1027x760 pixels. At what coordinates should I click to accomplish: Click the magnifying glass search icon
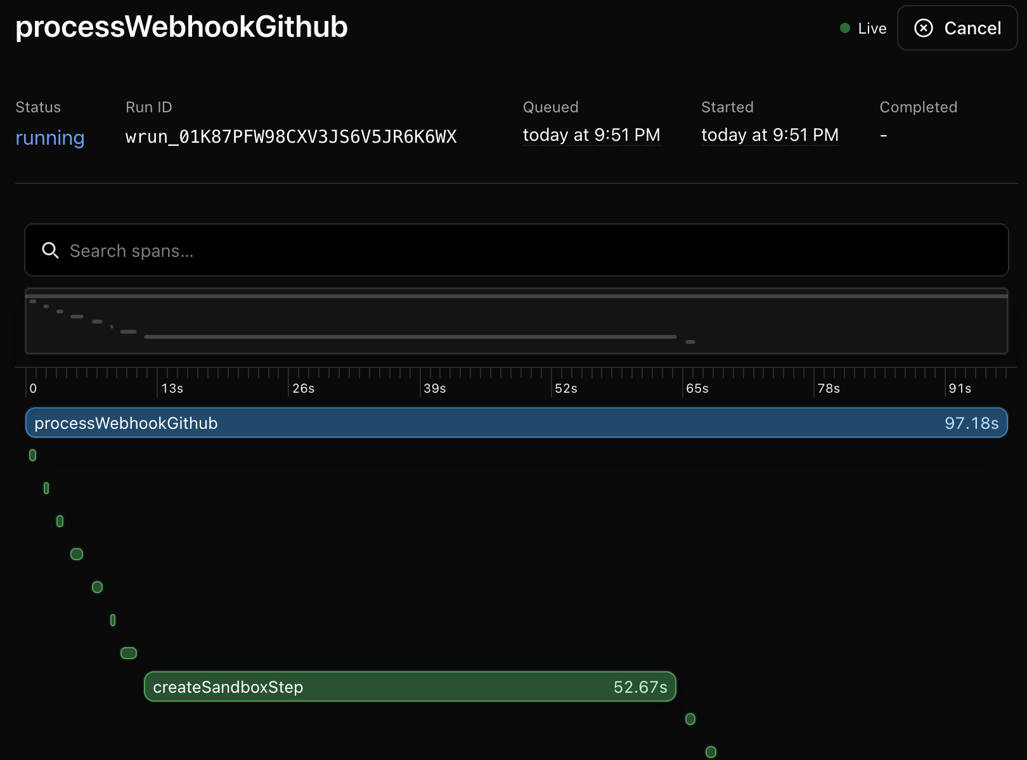pos(50,251)
